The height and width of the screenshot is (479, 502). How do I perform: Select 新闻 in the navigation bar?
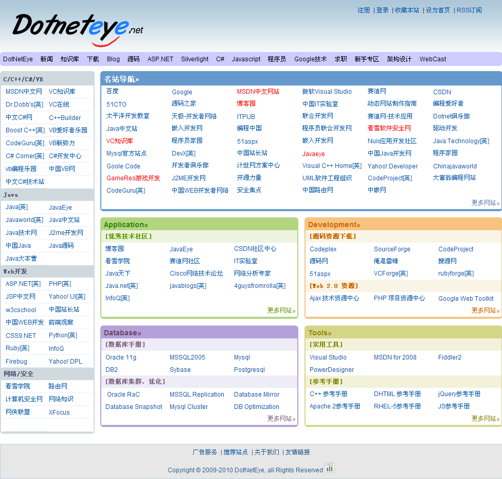[x=46, y=59]
